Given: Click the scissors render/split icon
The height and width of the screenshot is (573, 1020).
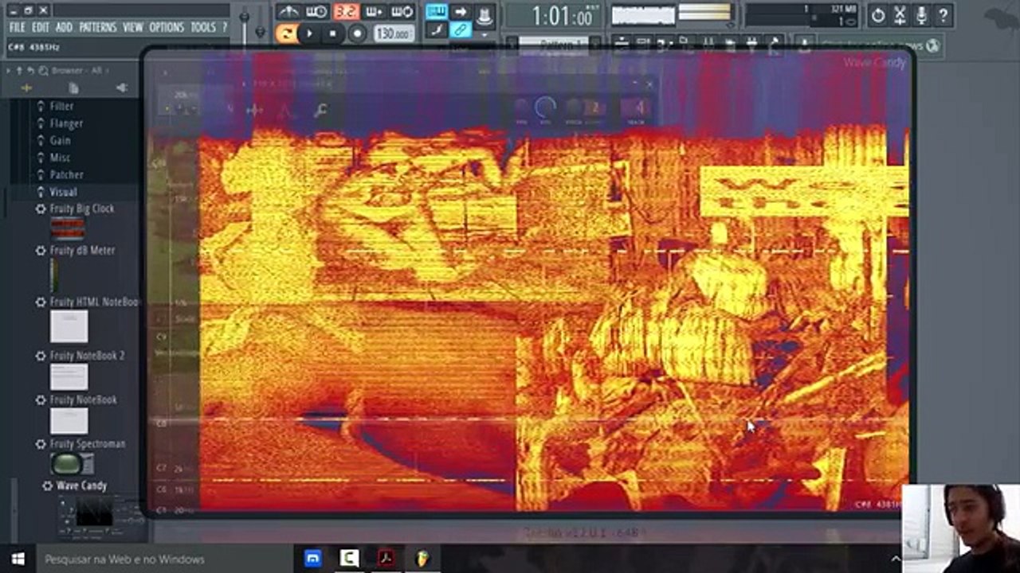Looking at the screenshot, I should 900,15.
